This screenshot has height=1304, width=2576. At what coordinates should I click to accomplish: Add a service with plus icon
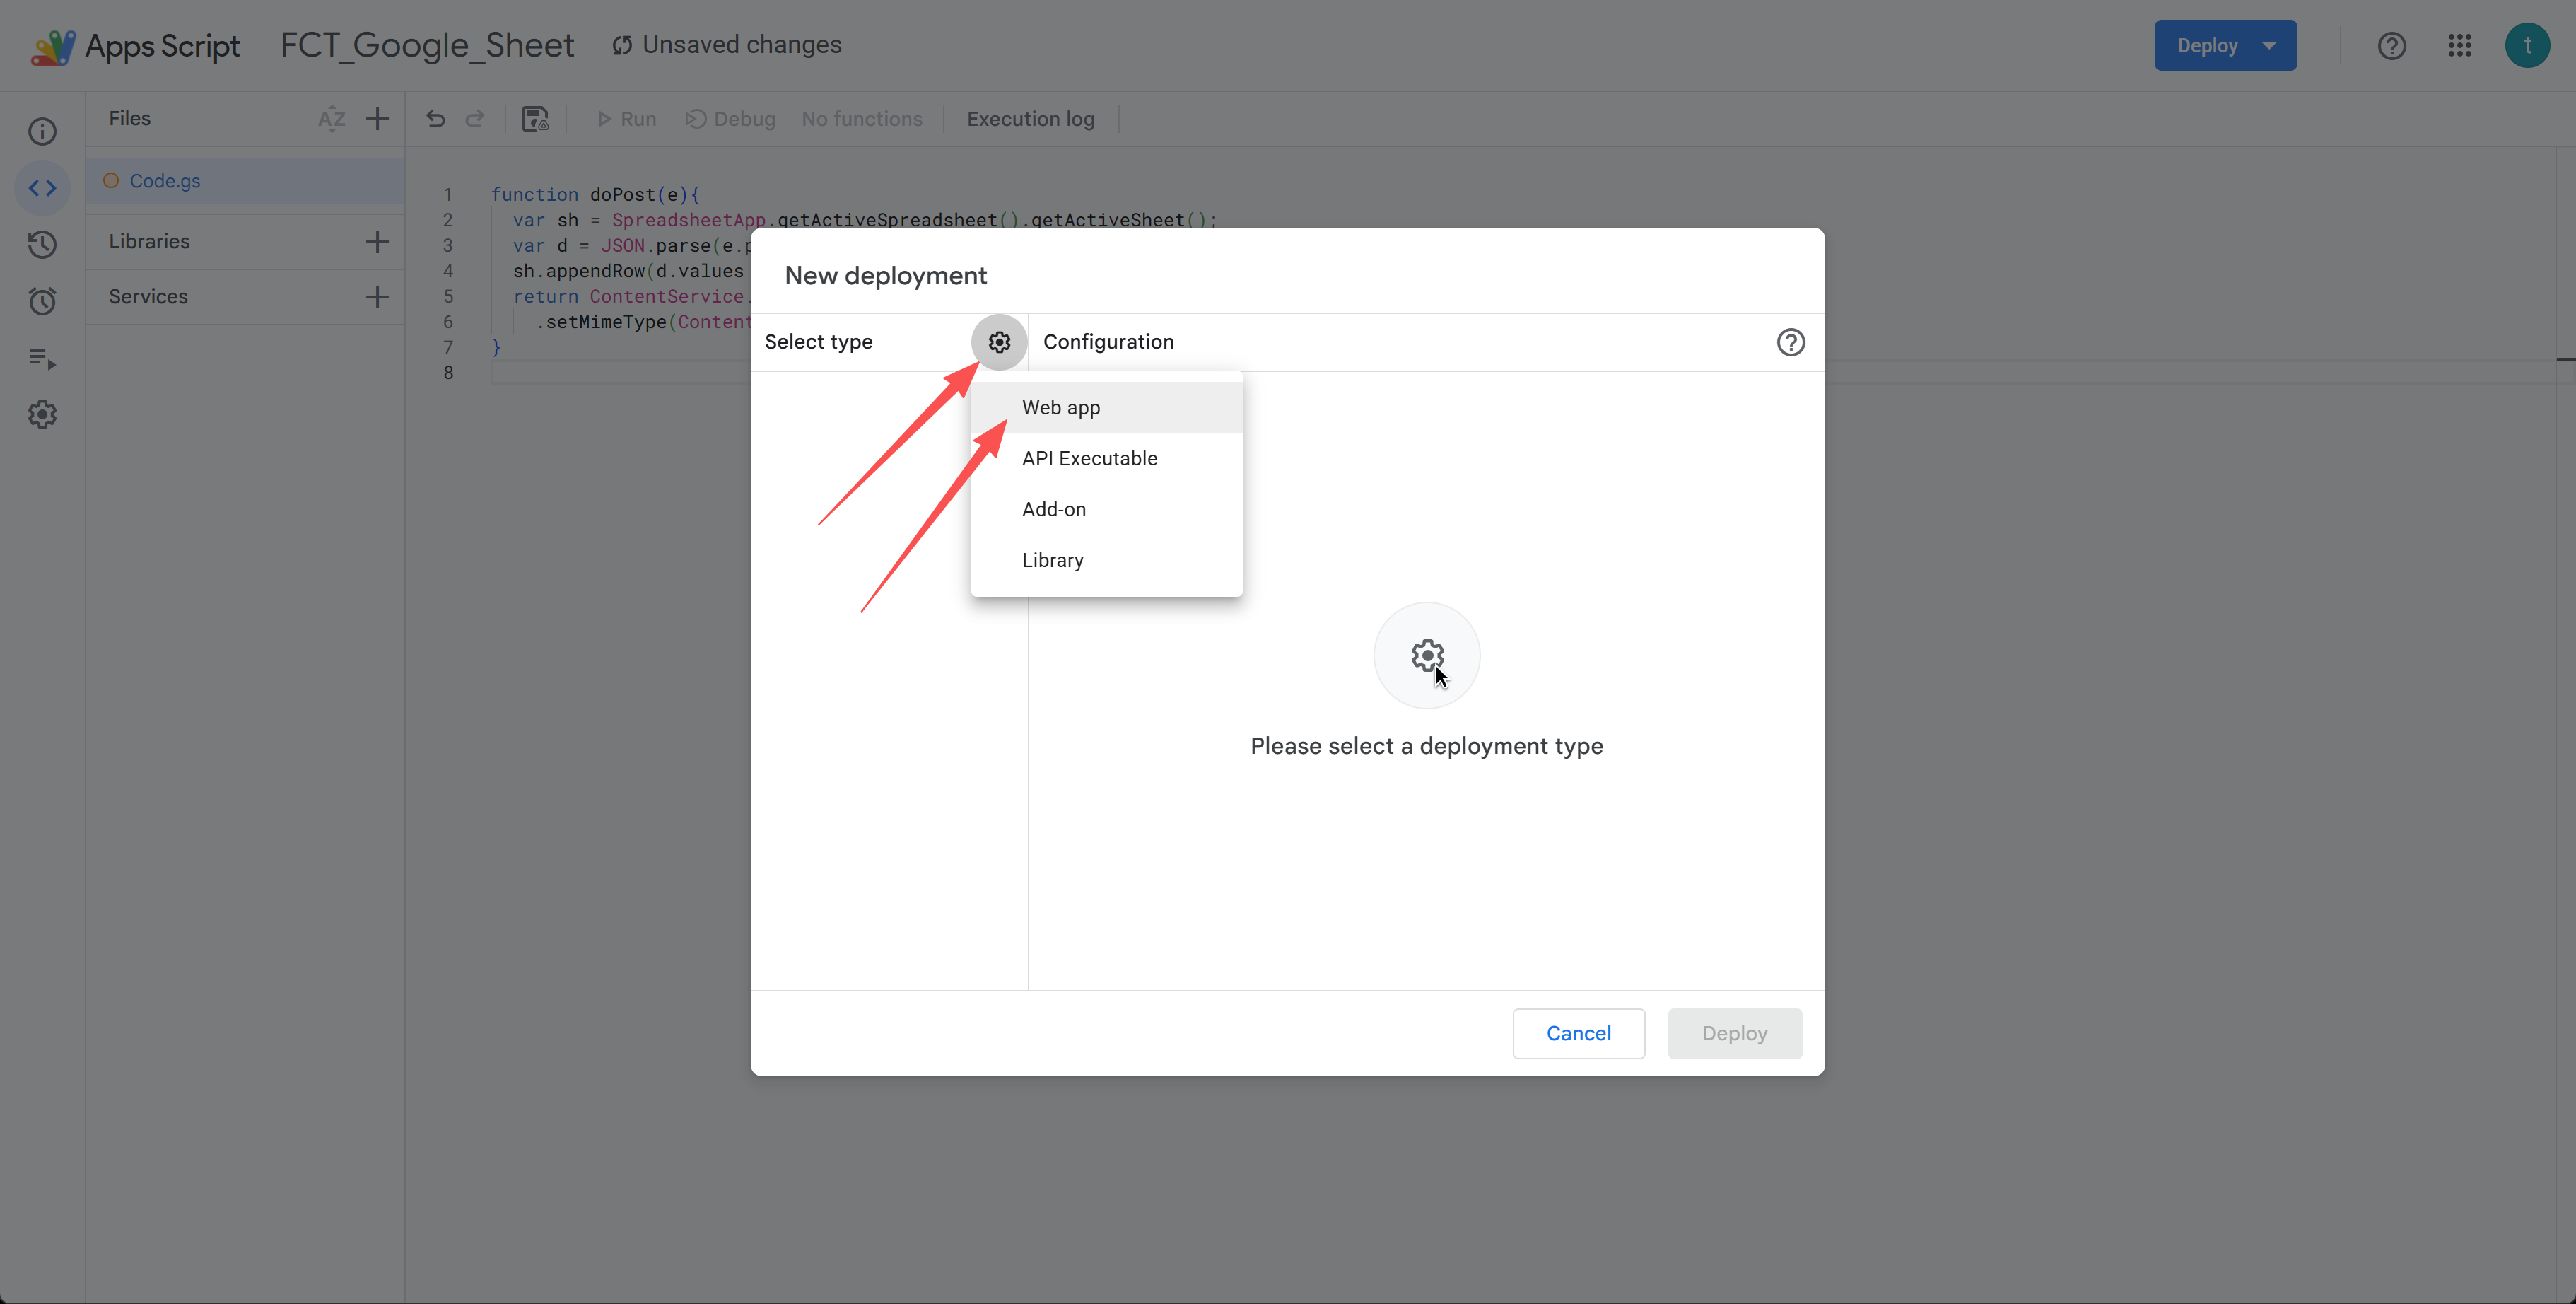coord(377,297)
